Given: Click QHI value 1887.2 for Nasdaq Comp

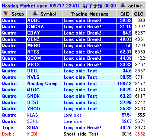Looking at the screenshot, I should 125,84.
